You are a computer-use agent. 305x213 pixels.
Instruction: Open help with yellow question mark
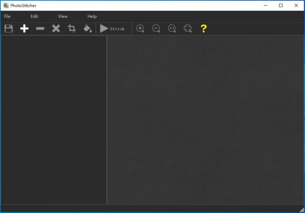pyautogui.click(x=203, y=28)
